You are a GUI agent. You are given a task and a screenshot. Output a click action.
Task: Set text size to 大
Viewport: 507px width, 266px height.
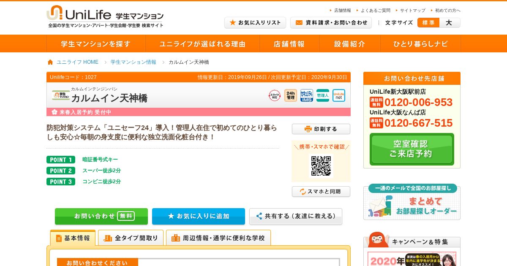pyautogui.click(x=450, y=23)
